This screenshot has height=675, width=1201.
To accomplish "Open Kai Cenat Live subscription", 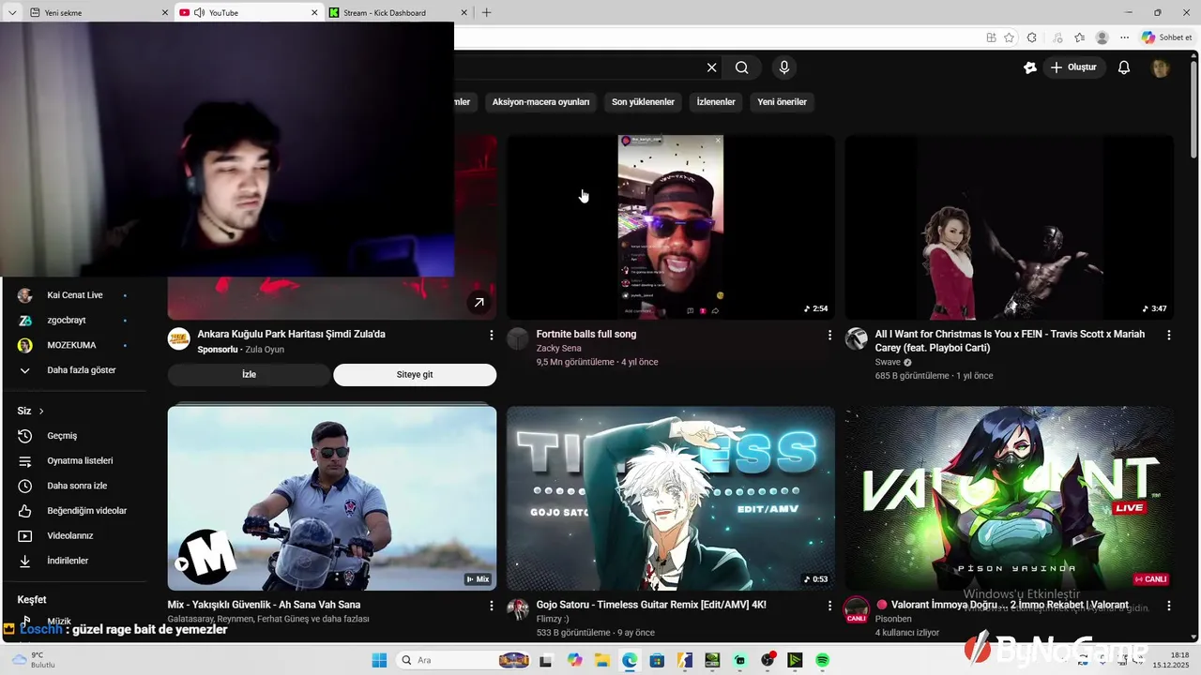I will click(73, 295).
